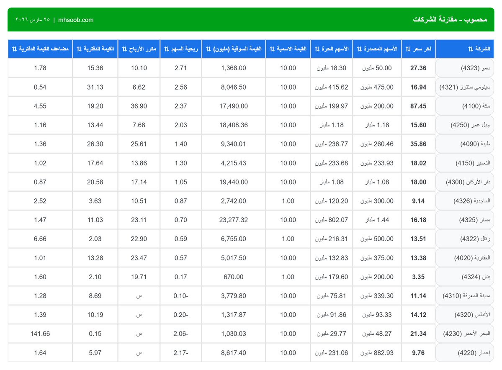Click the 9,340.01 market value cell
The width and height of the screenshot is (502, 370).
coord(234,144)
